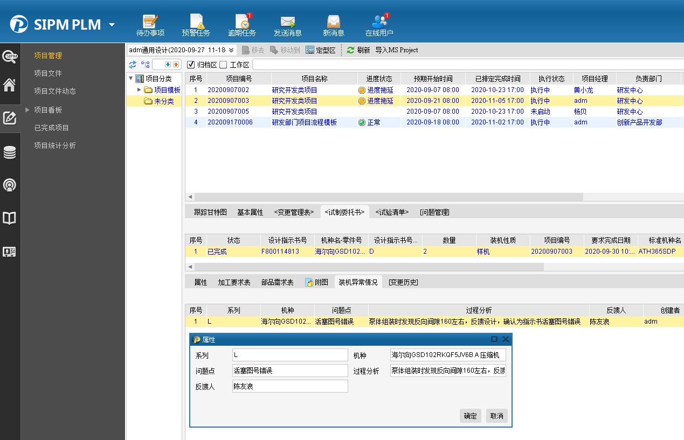Collapse the 项目分类 tree root

tap(131, 79)
